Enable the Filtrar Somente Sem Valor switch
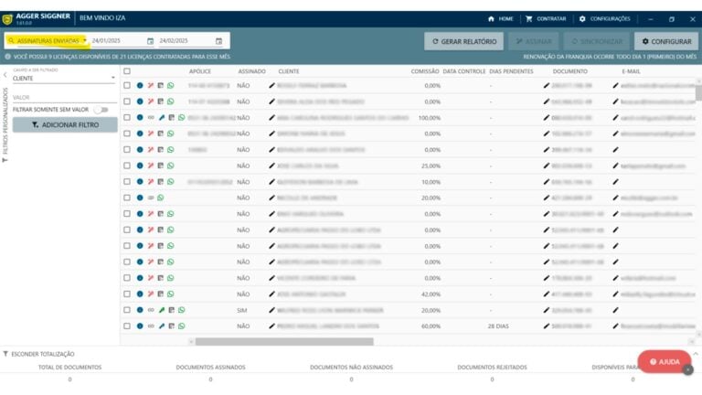Viewport: 702px width, 395px height. tap(100, 109)
